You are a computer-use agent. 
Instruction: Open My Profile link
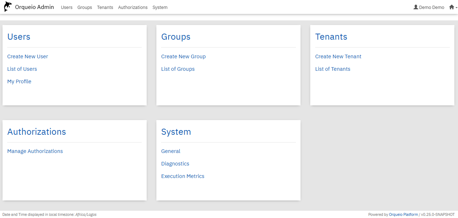(19, 81)
